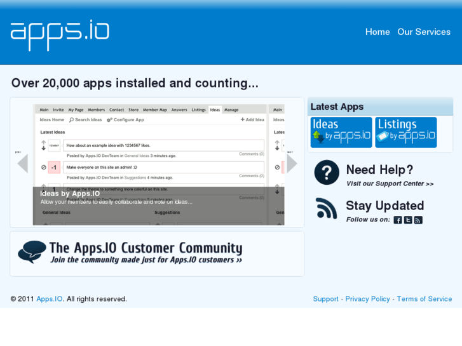
Task: Open the small RSS feed icon
Action: click(x=418, y=220)
